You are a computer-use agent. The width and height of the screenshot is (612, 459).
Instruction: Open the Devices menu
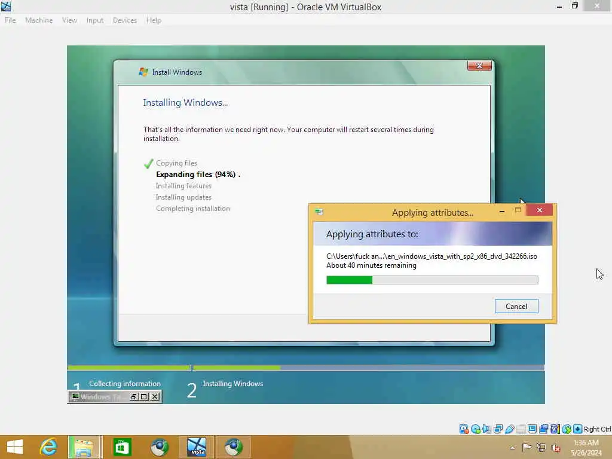[x=124, y=20]
